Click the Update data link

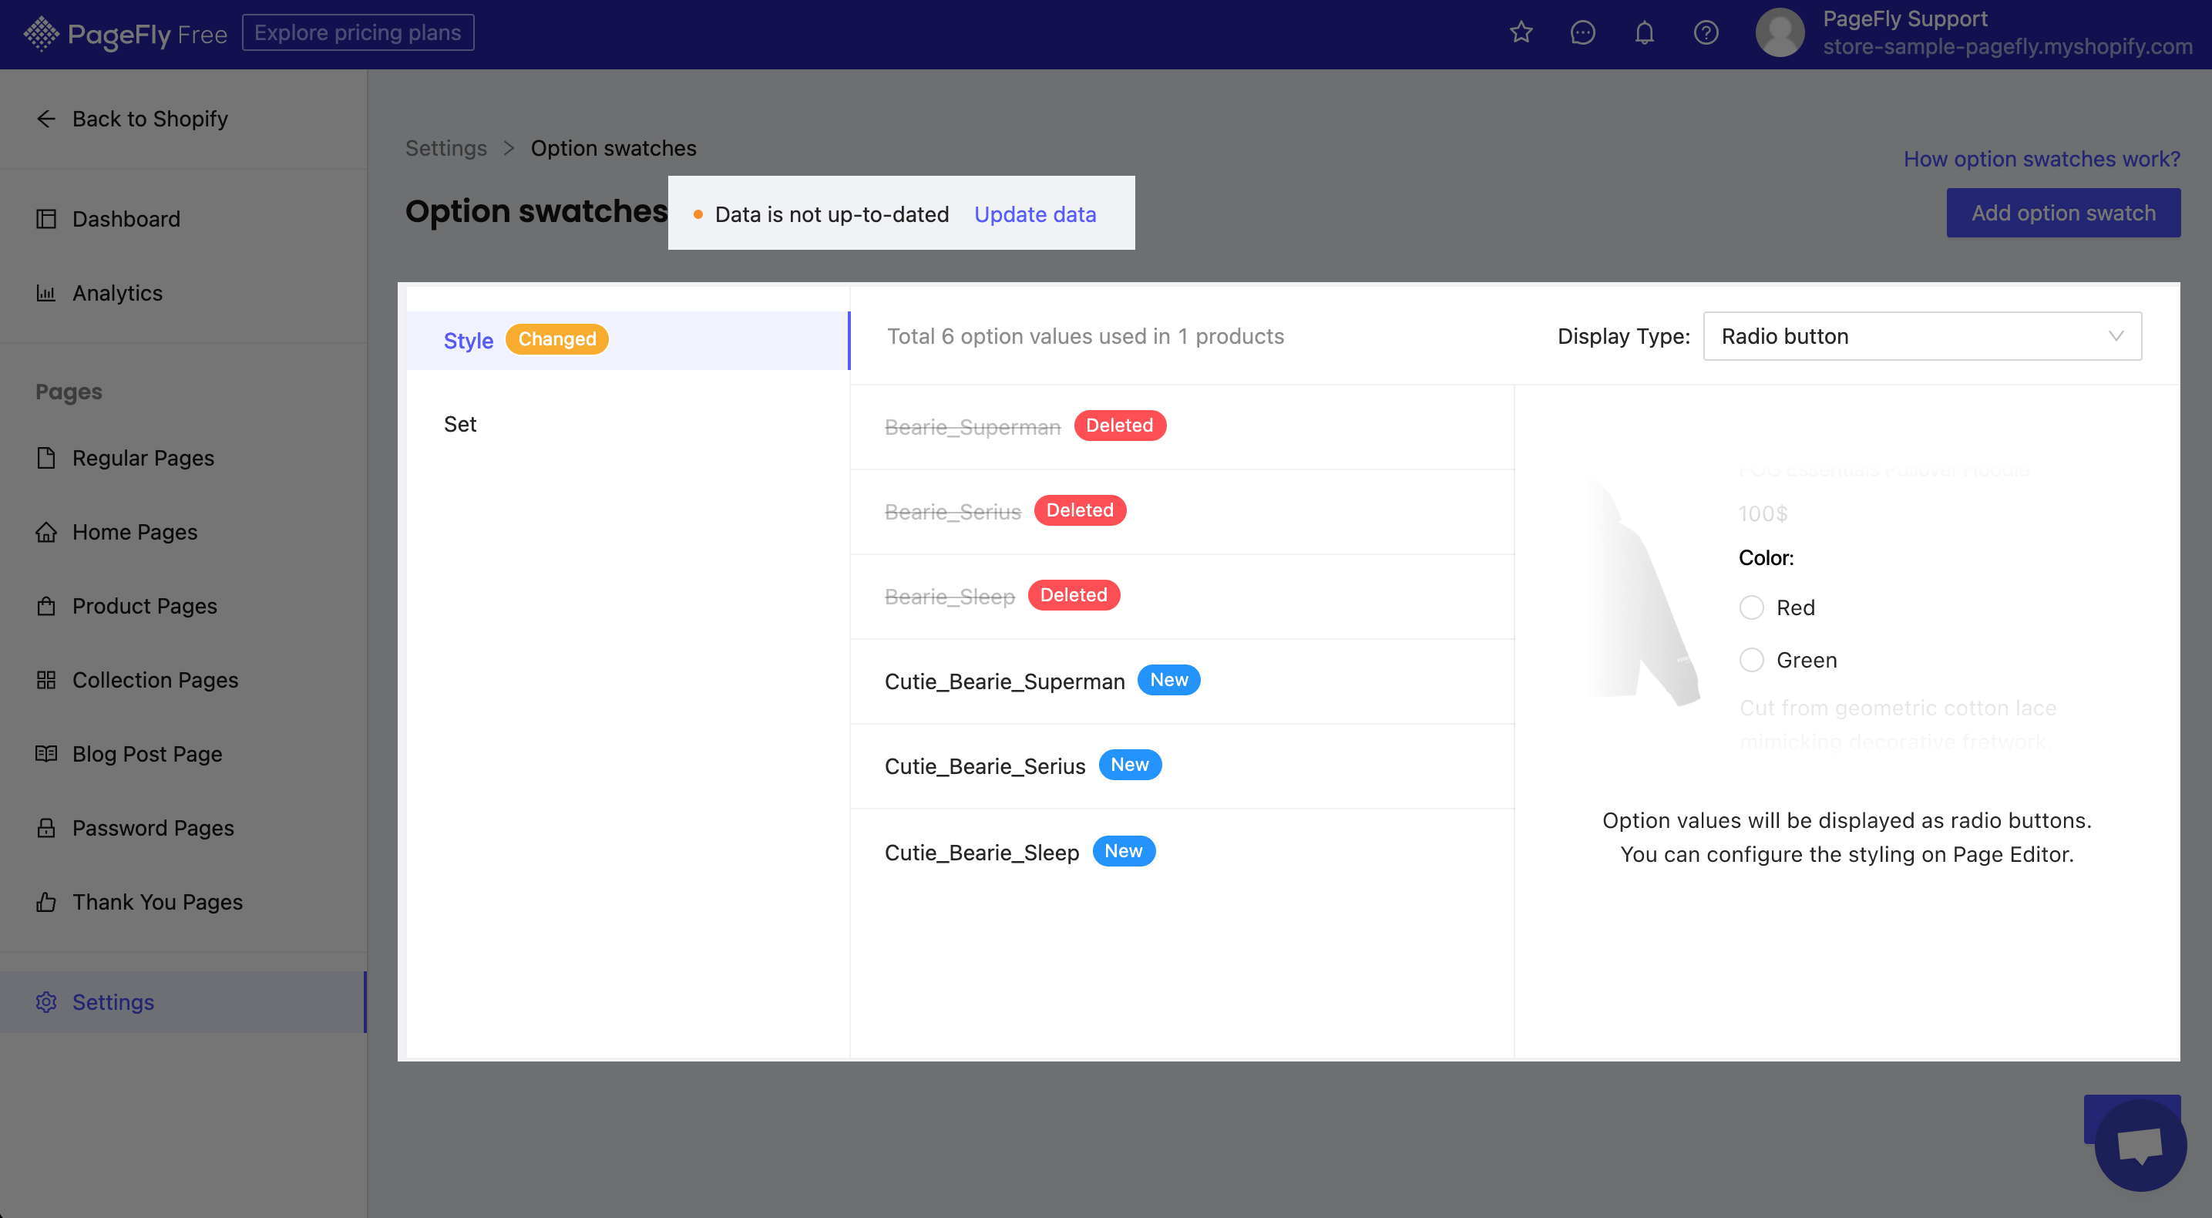[x=1035, y=214]
